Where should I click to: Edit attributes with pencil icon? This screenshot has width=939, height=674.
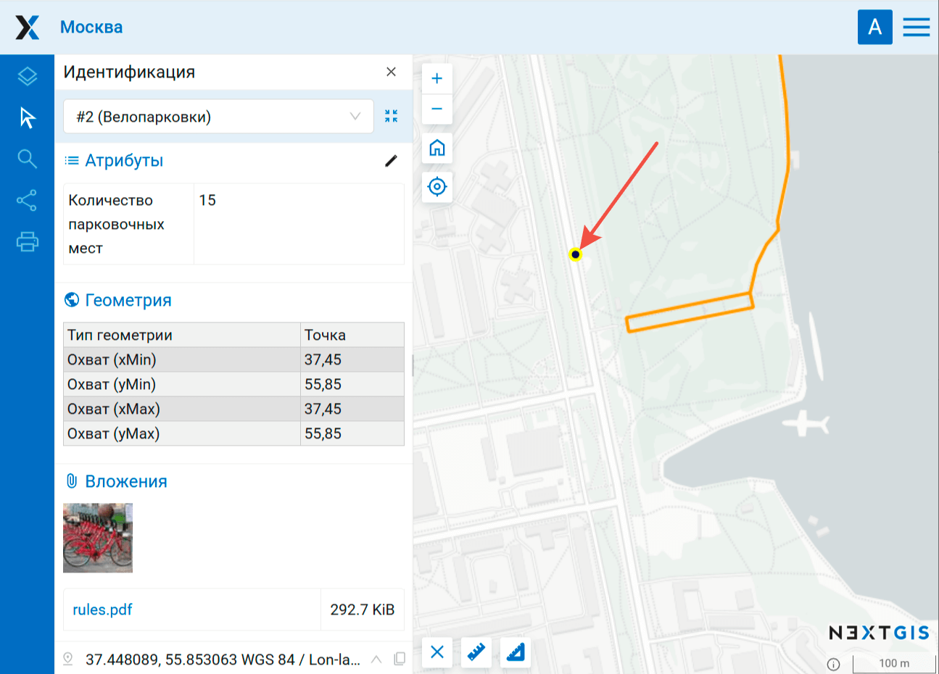pos(391,161)
